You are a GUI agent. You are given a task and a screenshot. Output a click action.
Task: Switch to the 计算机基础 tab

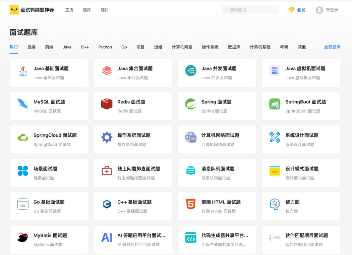[x=260, y=47]
